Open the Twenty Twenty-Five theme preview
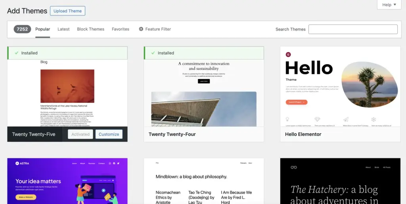Screen dimensions: 406x204 67,93
